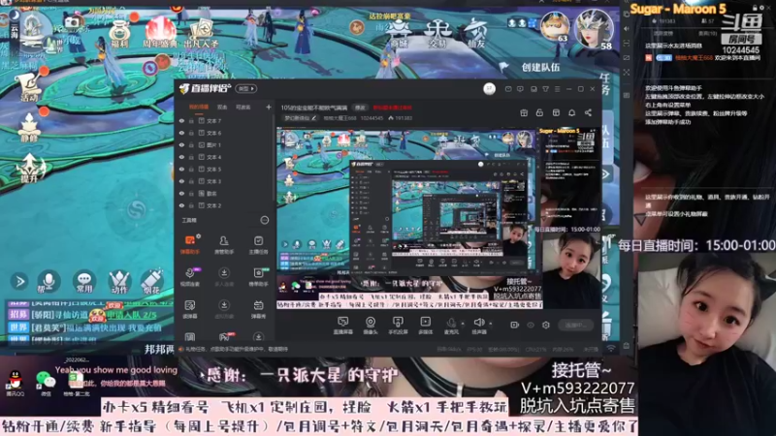Toggle visibility of the 文本 3 layer

(181, 181)
